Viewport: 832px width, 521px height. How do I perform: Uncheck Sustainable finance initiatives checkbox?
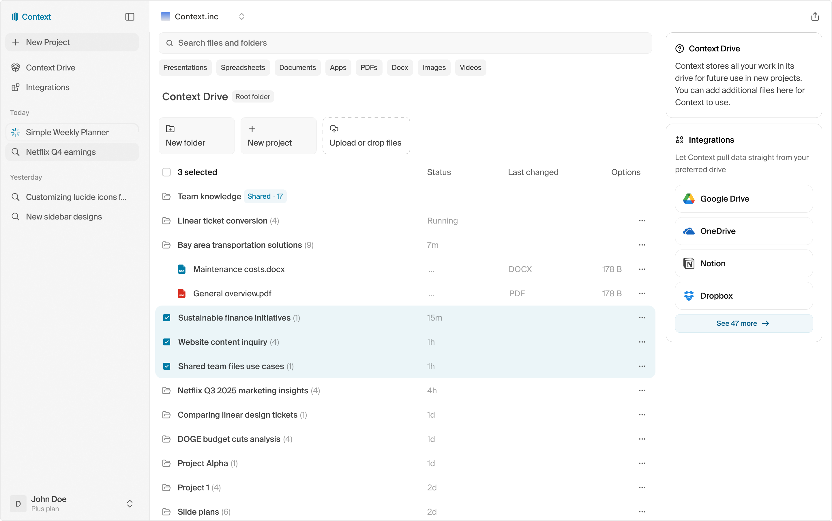[x=167, y=318]
